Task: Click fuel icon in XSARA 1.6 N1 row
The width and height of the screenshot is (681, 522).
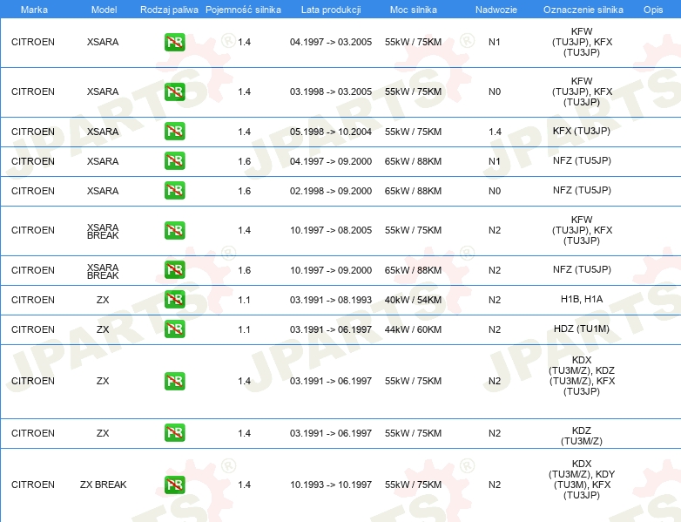Action: click(174, 161)
